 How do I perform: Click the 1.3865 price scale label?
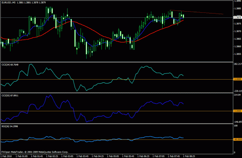[238, 39]
